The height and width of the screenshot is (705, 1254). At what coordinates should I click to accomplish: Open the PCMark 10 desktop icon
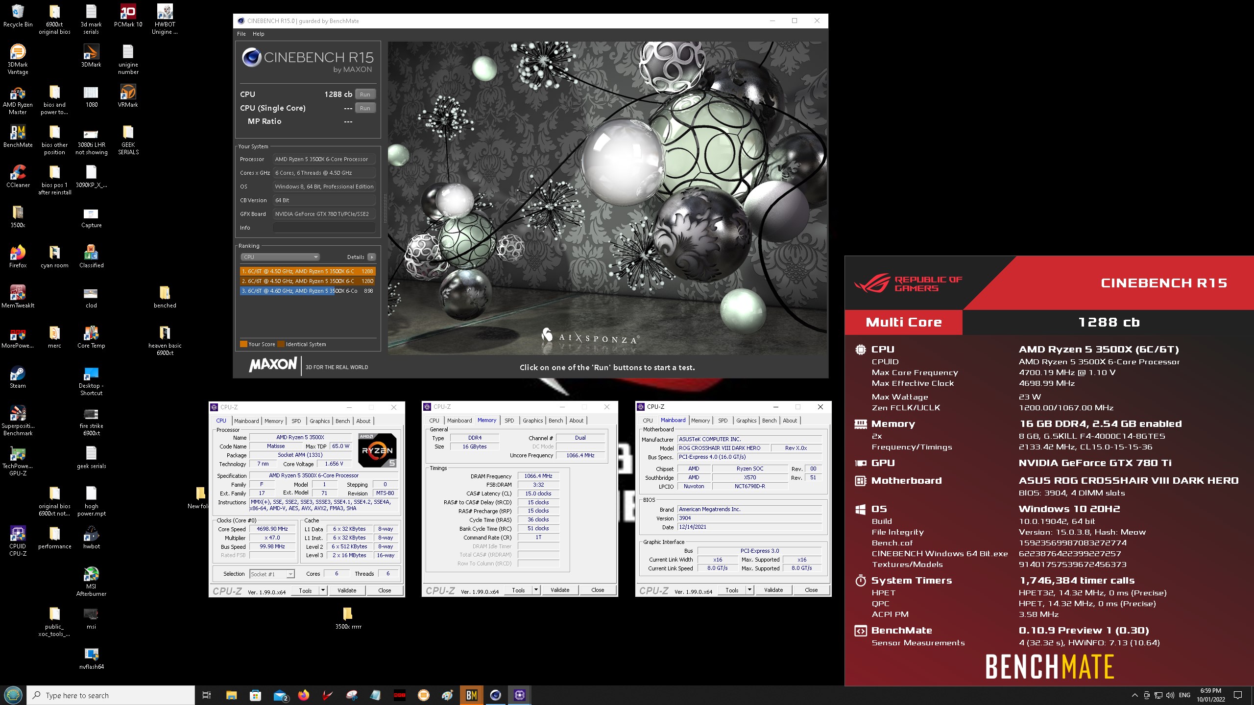(128, 16)
